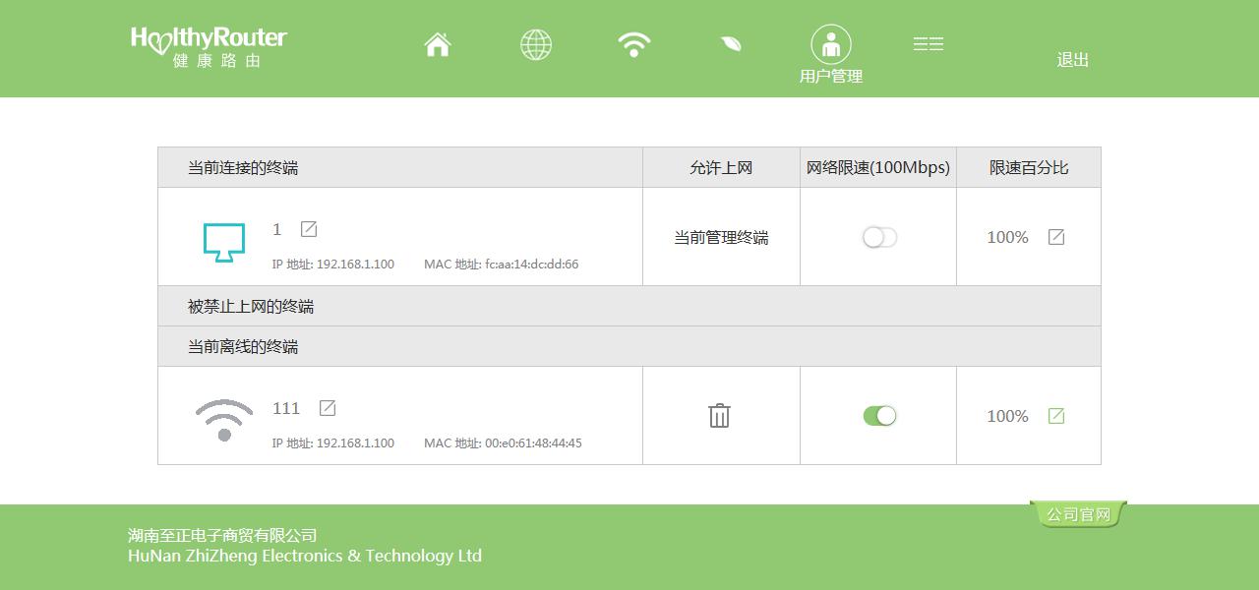Disable speed limit toggle for device 111
1259x590 pixels.
(x=879, y=416)
